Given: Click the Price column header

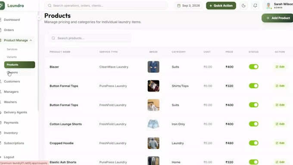Looking at the screenshot, I should pos(229,52).
